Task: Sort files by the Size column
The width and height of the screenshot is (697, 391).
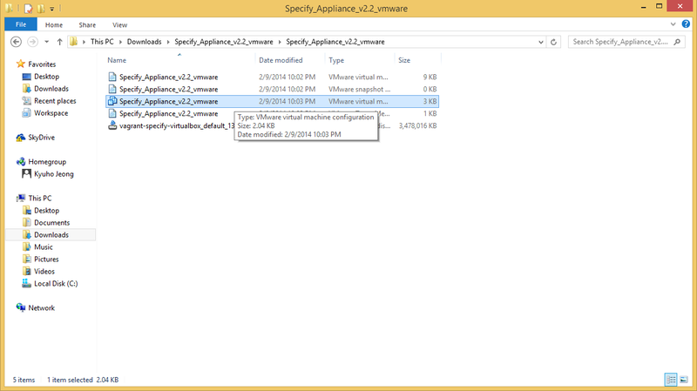Action: [404, 60]
